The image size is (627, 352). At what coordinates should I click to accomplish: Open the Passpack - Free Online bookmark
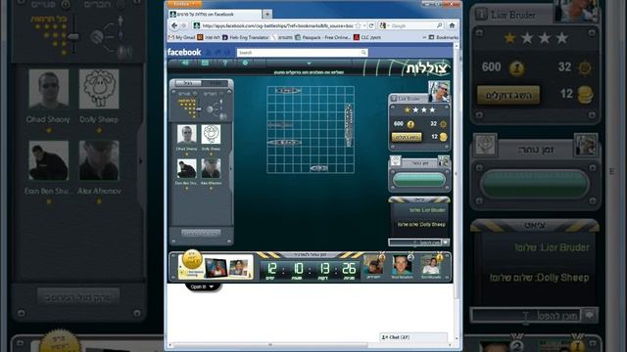coord(322,37)
